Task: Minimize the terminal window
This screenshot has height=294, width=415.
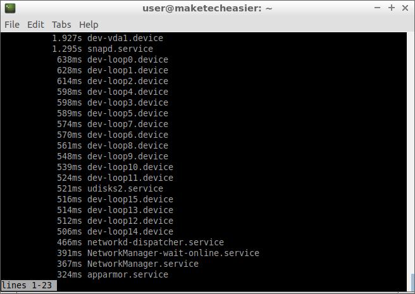Action: 378,8
